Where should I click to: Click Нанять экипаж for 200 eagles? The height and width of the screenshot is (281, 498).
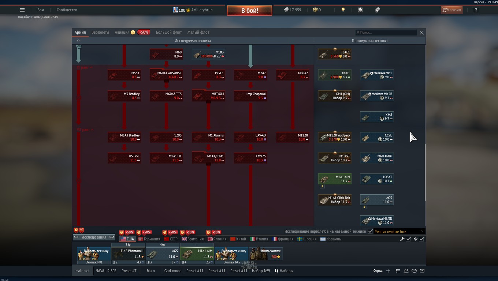tap(266, 254)
